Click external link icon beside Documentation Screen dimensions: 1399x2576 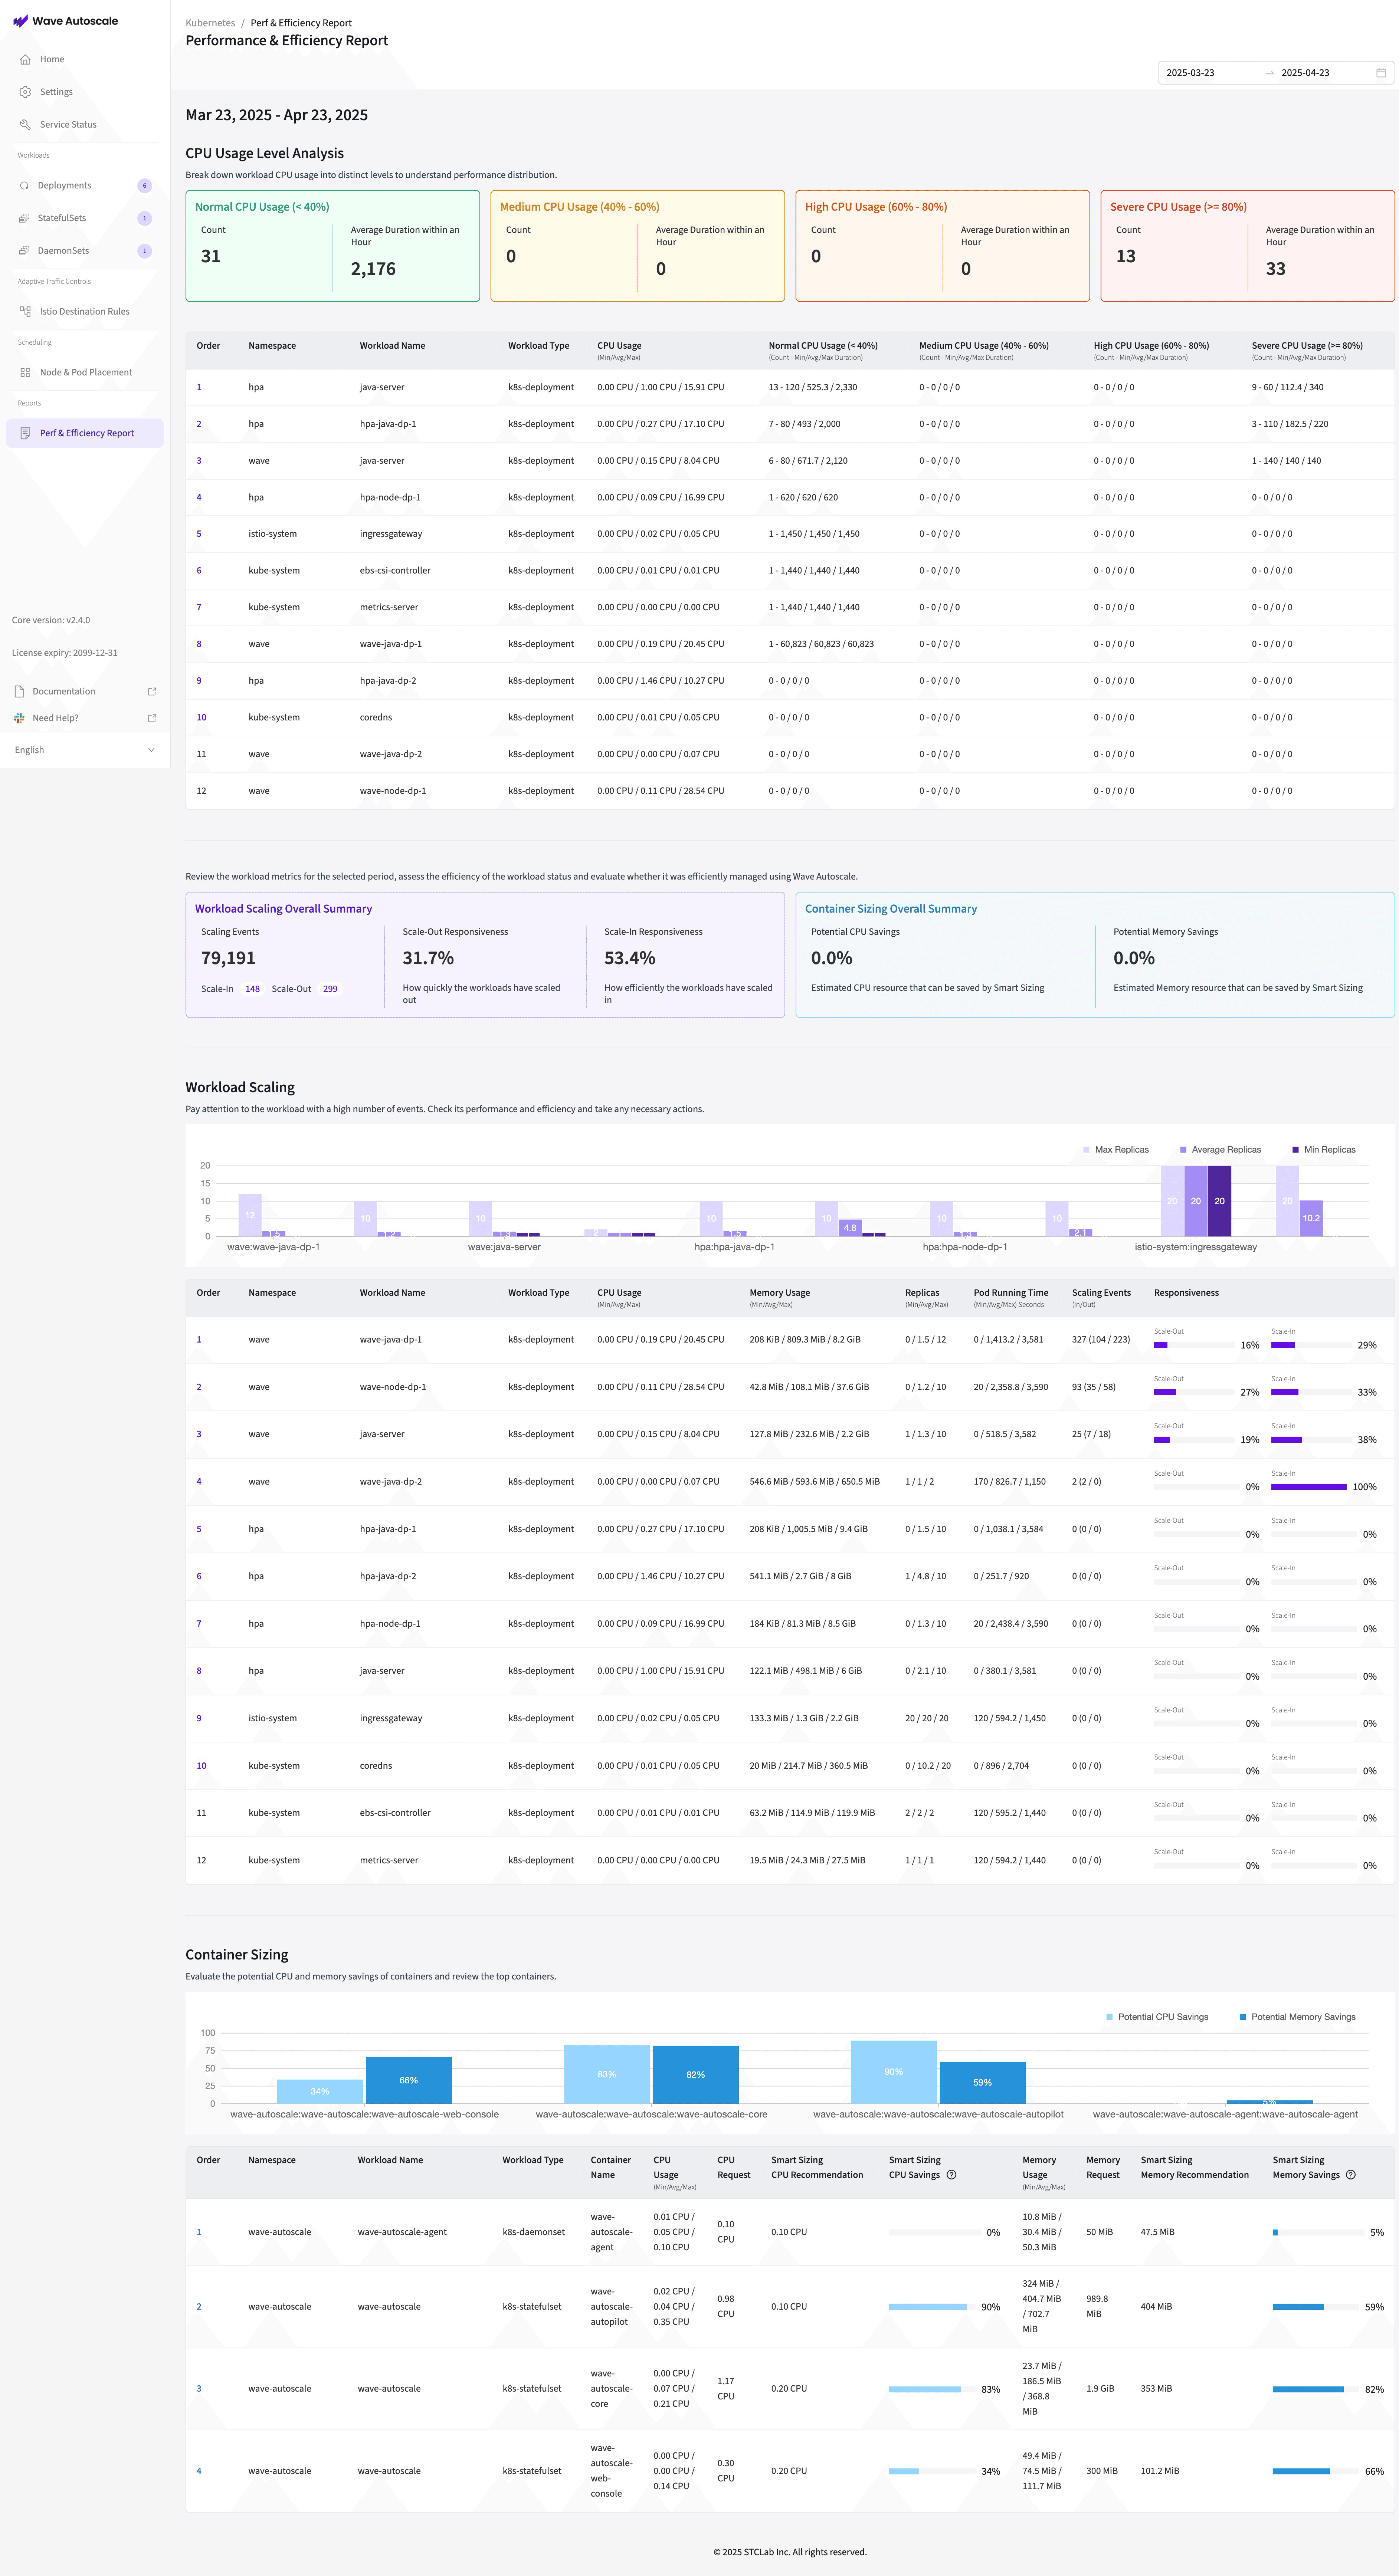152,692
